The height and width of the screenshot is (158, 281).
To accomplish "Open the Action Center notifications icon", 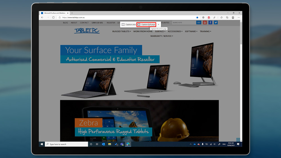I will point(238,144).
